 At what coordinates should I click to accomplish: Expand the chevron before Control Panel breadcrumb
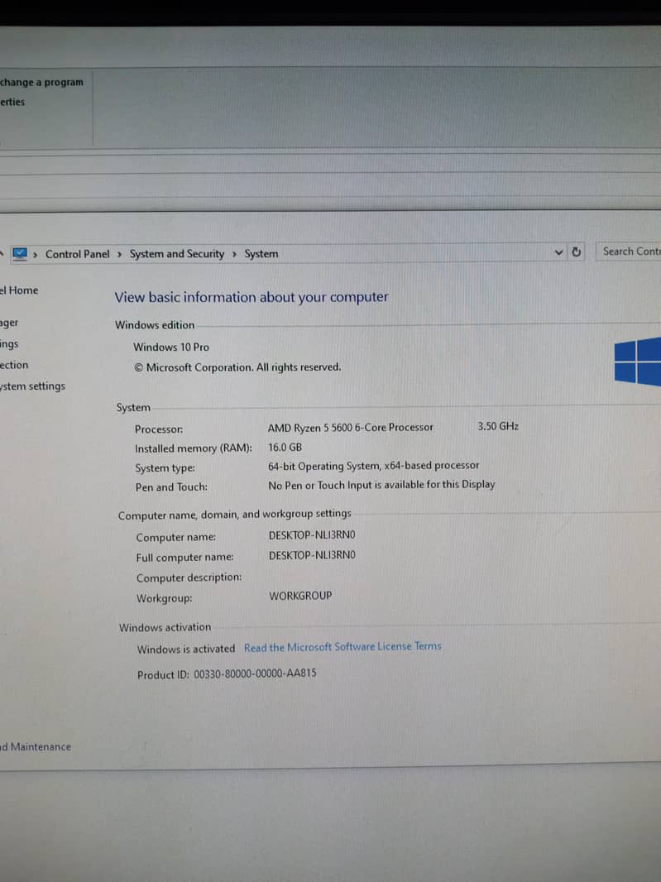(36, 254)
